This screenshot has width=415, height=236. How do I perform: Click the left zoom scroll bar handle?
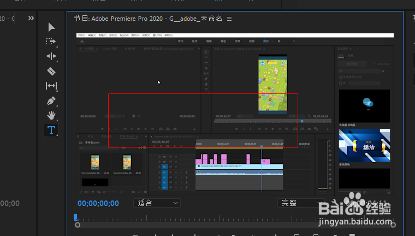[78, 225]
